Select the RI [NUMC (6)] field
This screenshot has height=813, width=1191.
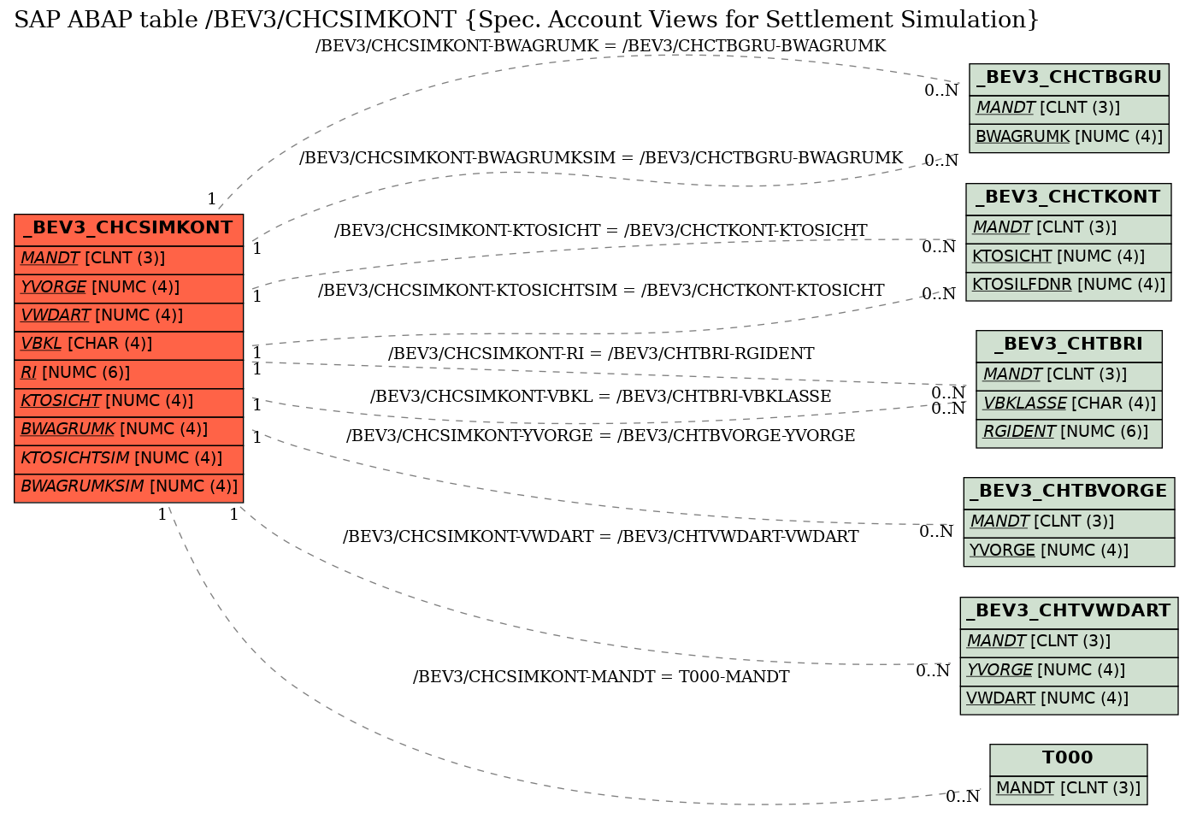129,373
